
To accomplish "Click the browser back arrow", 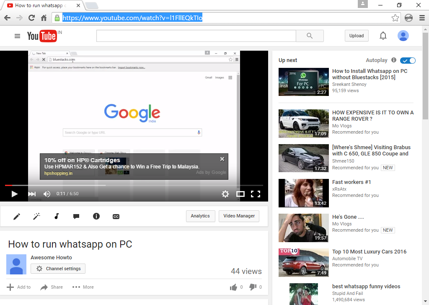I will 8,18.
